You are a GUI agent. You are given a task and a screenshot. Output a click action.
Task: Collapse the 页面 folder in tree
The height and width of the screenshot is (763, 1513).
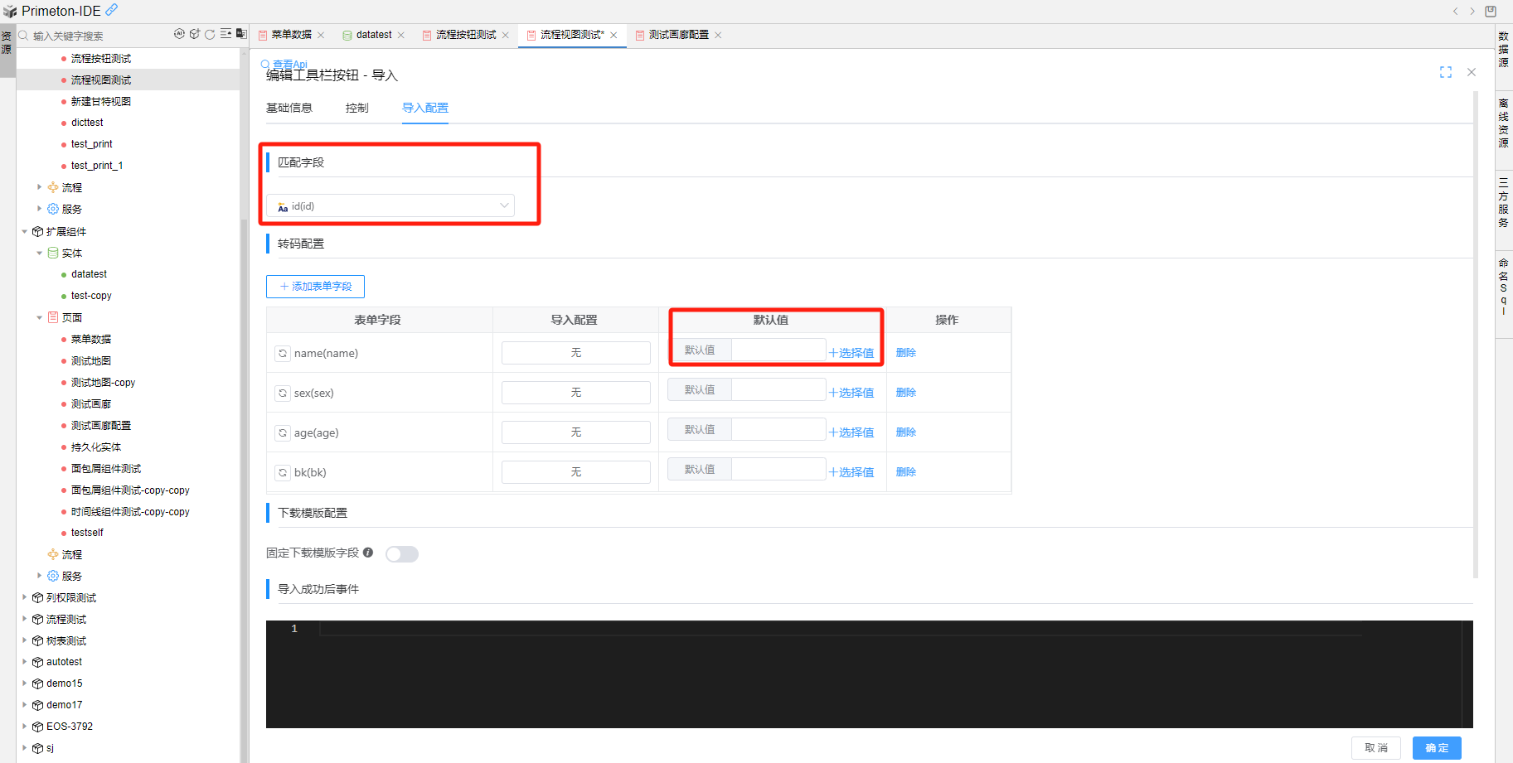pos(39,317)
